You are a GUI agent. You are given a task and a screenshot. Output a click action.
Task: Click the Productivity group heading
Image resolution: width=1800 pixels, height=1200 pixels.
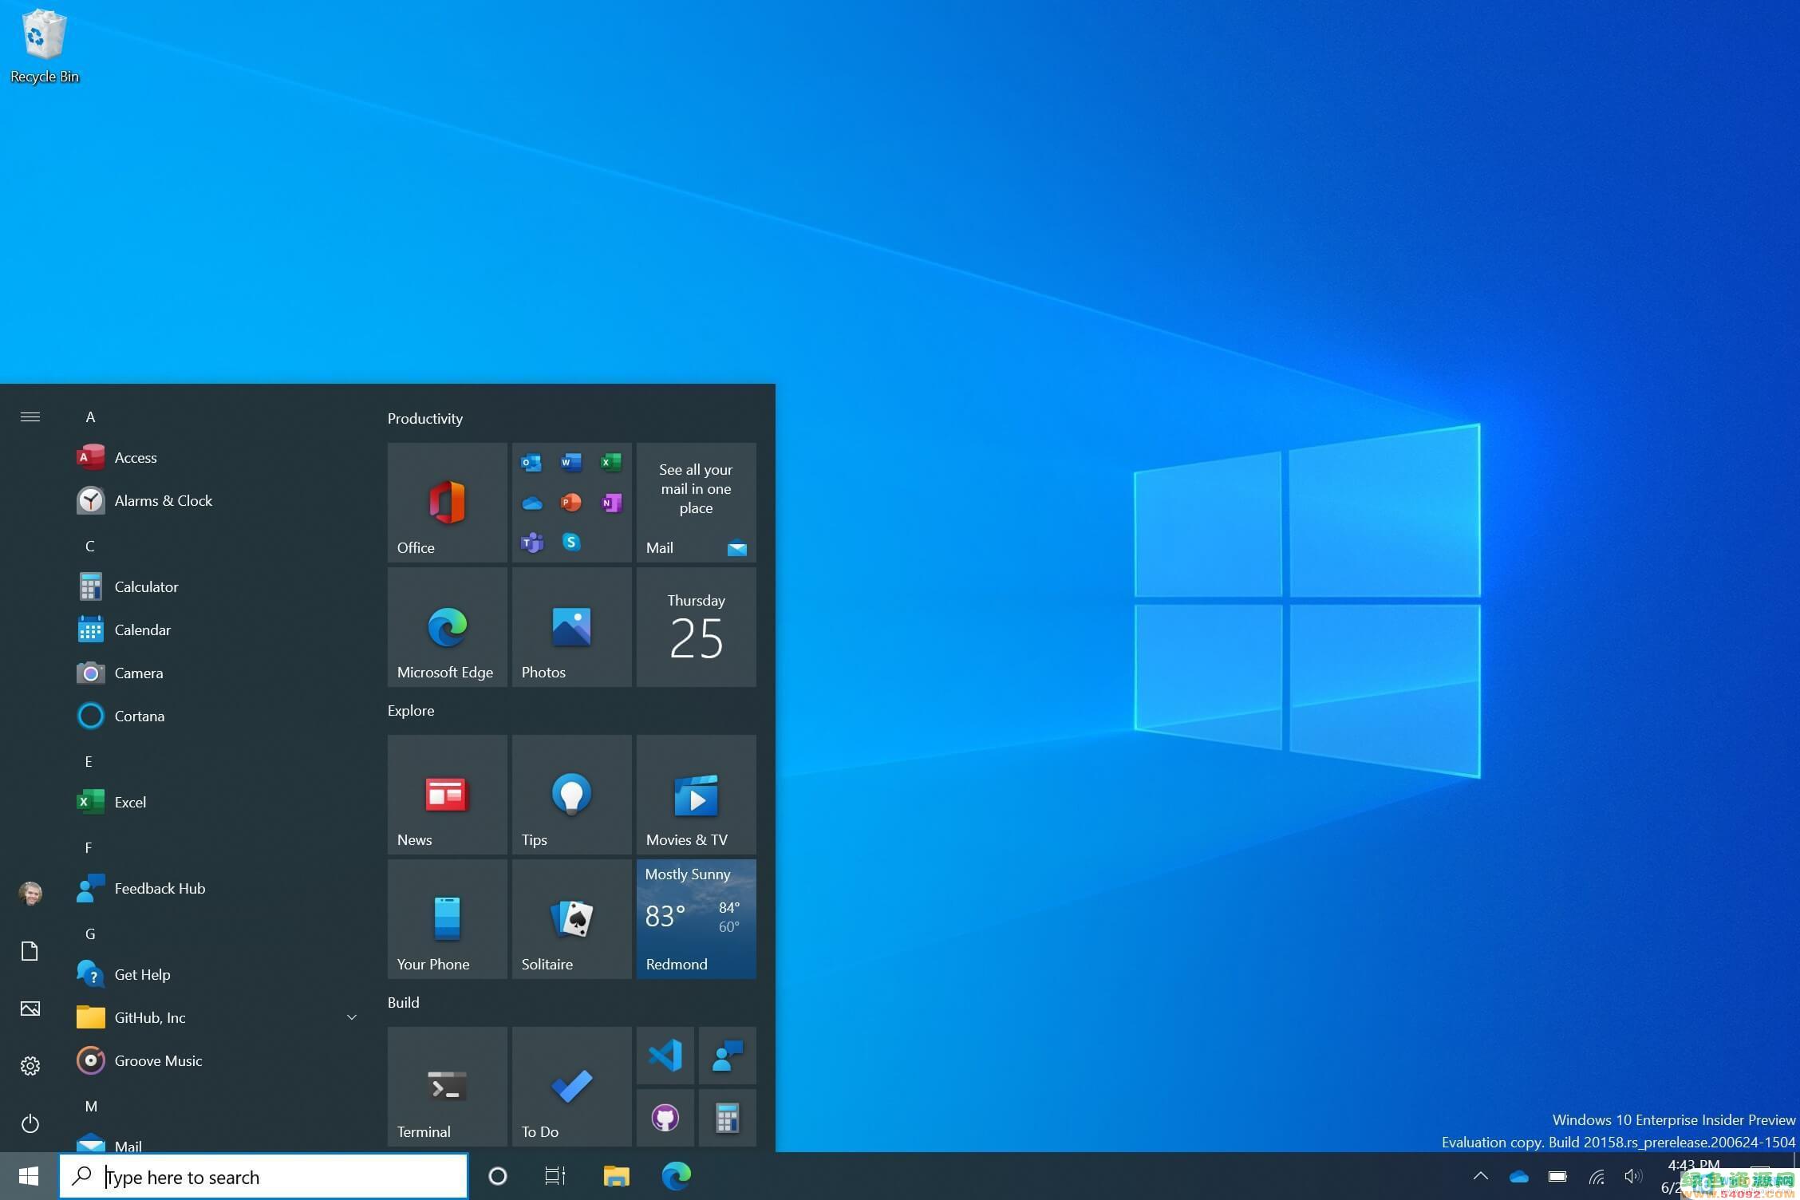425,418
